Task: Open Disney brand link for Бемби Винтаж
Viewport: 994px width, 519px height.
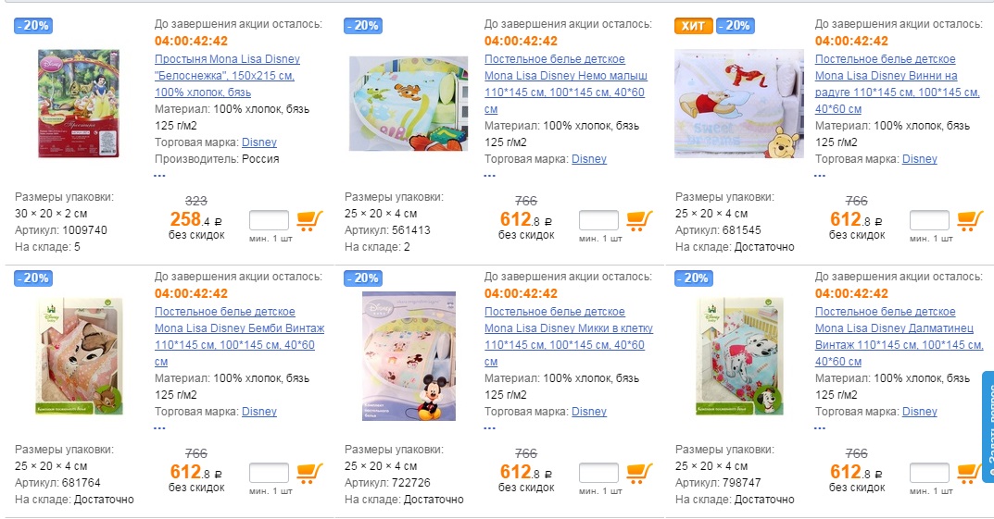Action: coord(259,412)
